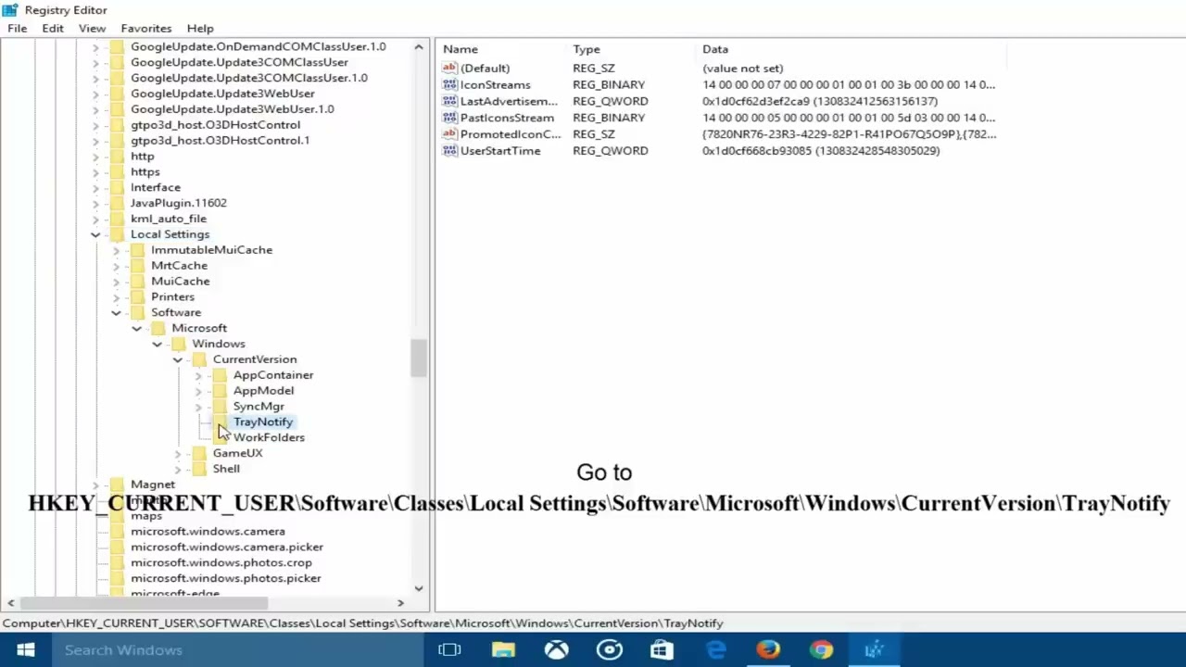Select the GoogleUpdate.Update3WebUser key

222,94
